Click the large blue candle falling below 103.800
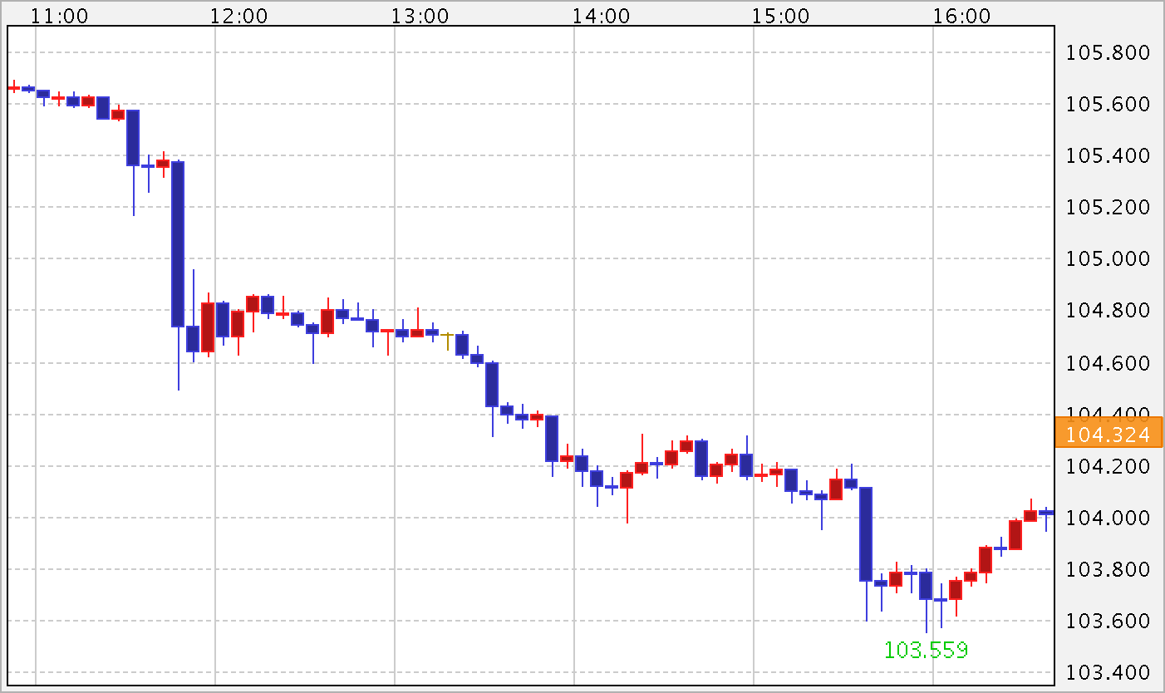The height and width of the screenshot is (693, 1165). coord(866,533)
